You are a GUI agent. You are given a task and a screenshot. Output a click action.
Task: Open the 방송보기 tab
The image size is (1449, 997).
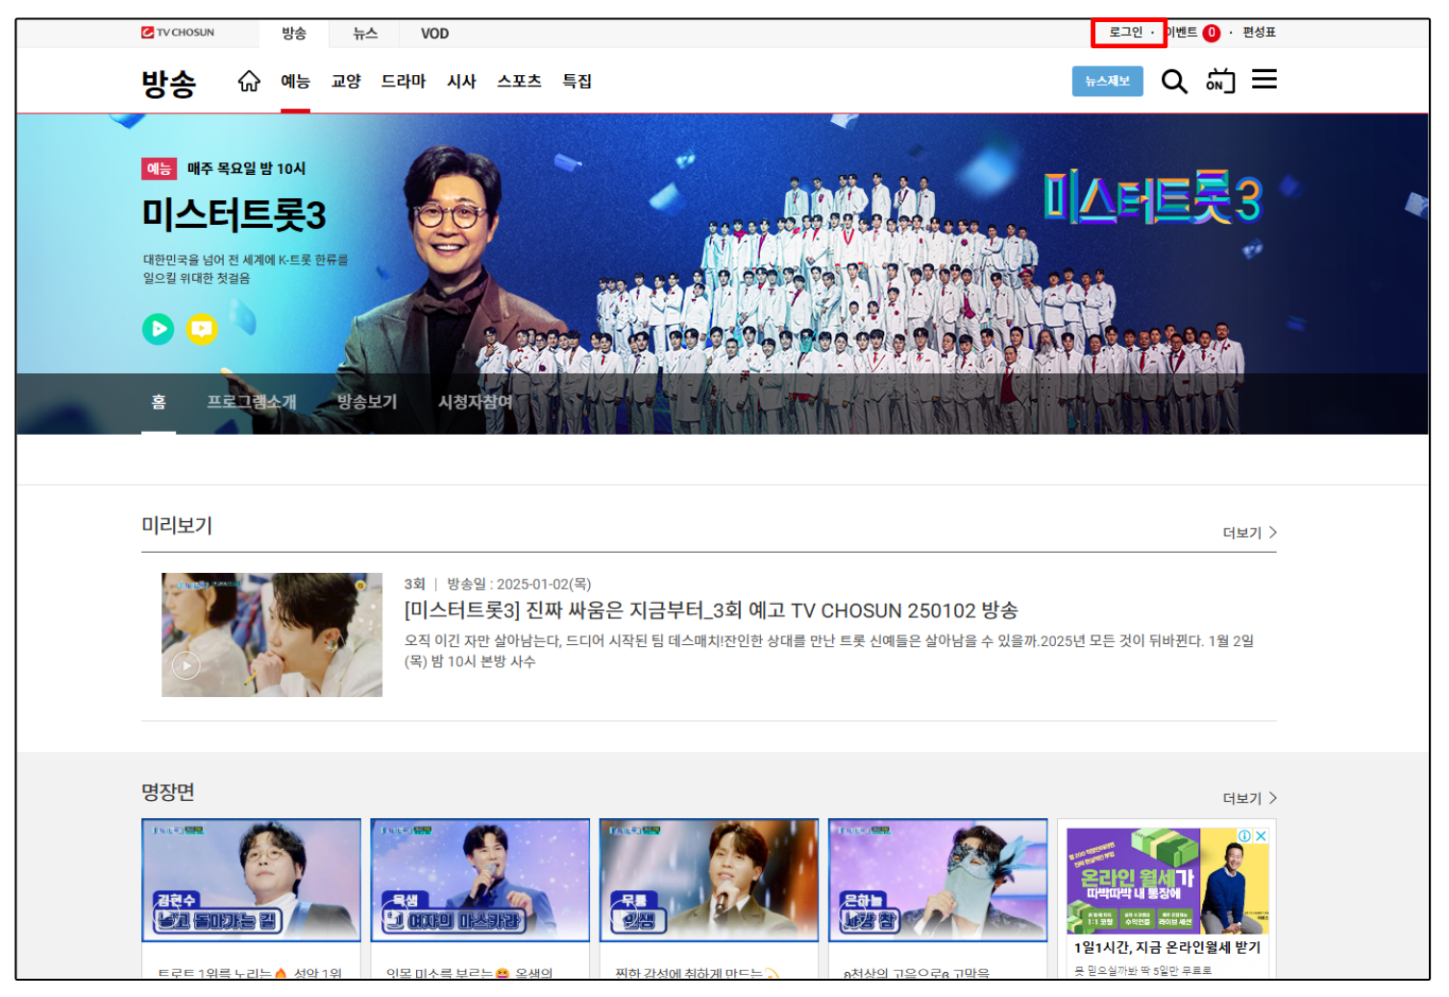tap(367, 402)
